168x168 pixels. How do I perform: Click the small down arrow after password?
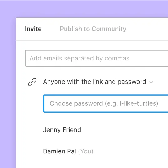click(x=151, y=82)
